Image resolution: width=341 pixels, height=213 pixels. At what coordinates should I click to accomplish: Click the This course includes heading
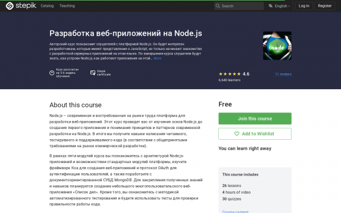pos(240,174)
